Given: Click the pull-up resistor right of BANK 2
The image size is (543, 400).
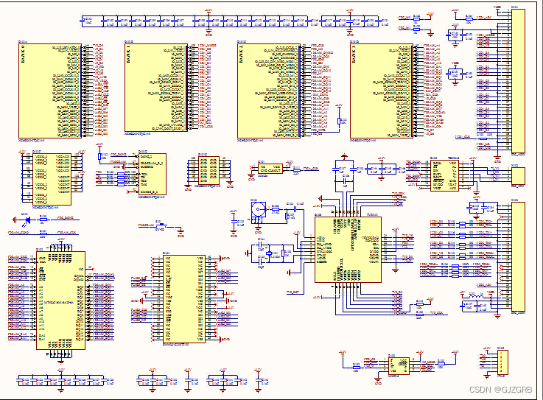Looking at the screenshot, I should tap(339, 122).
